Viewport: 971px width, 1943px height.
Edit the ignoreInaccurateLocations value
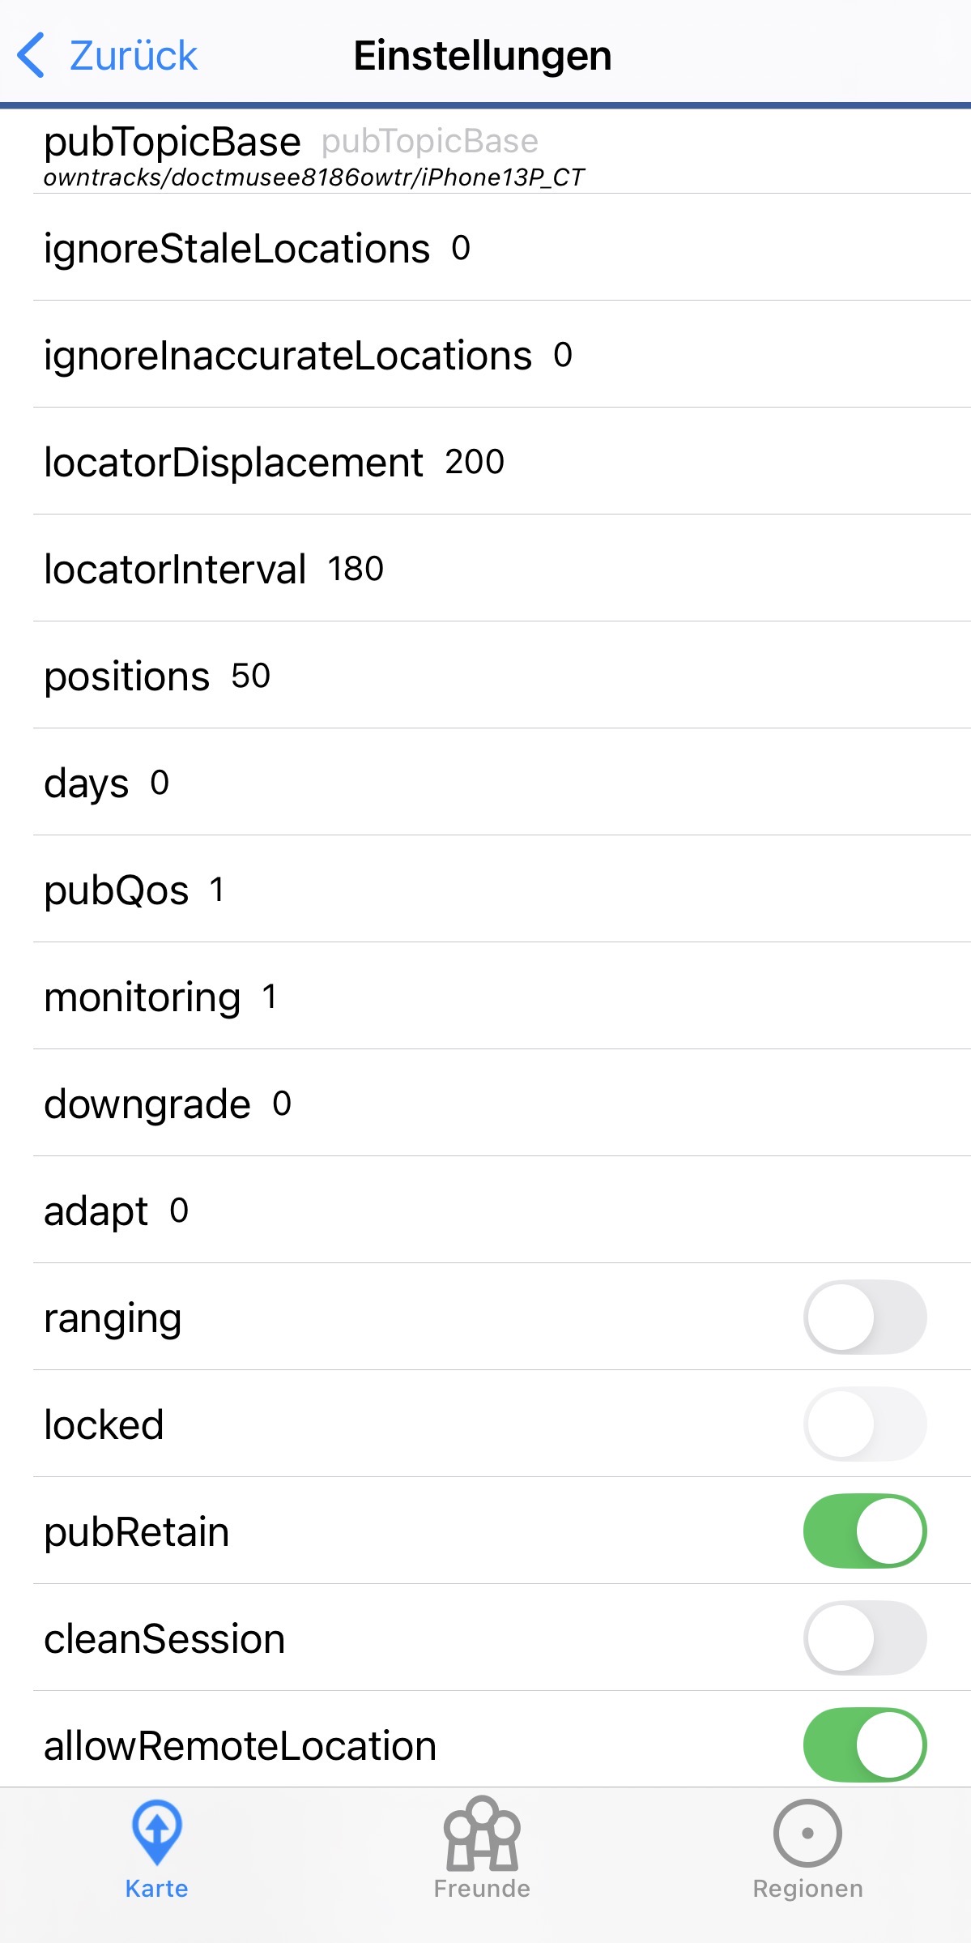coord(563,355)
